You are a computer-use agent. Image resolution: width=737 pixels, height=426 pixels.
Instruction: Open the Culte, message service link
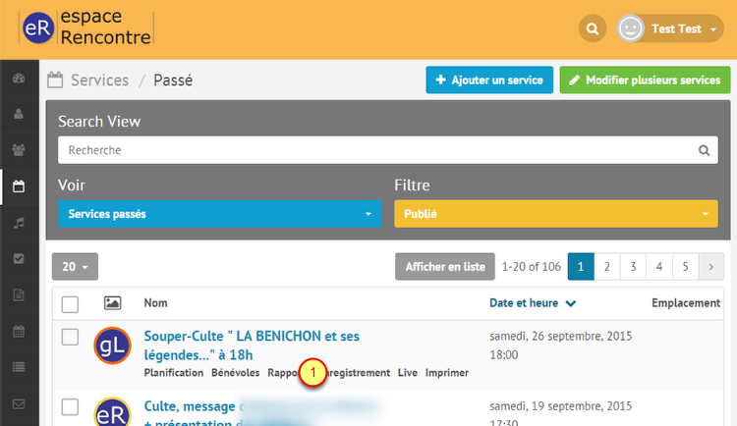(x=190, y=406)
